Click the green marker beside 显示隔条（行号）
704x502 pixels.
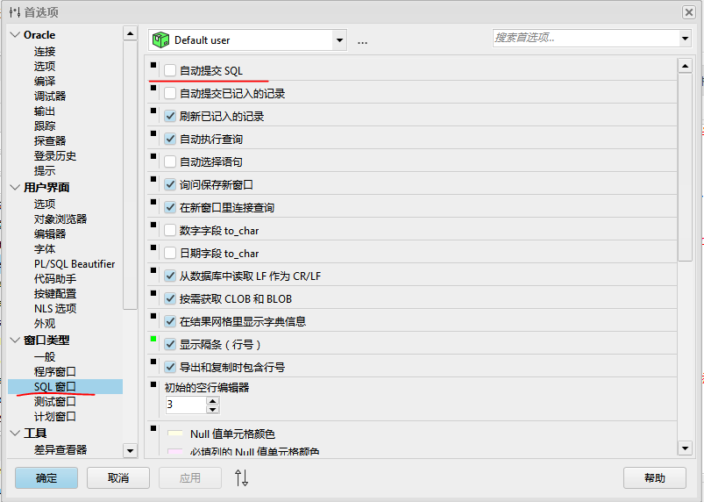(153, 339)
